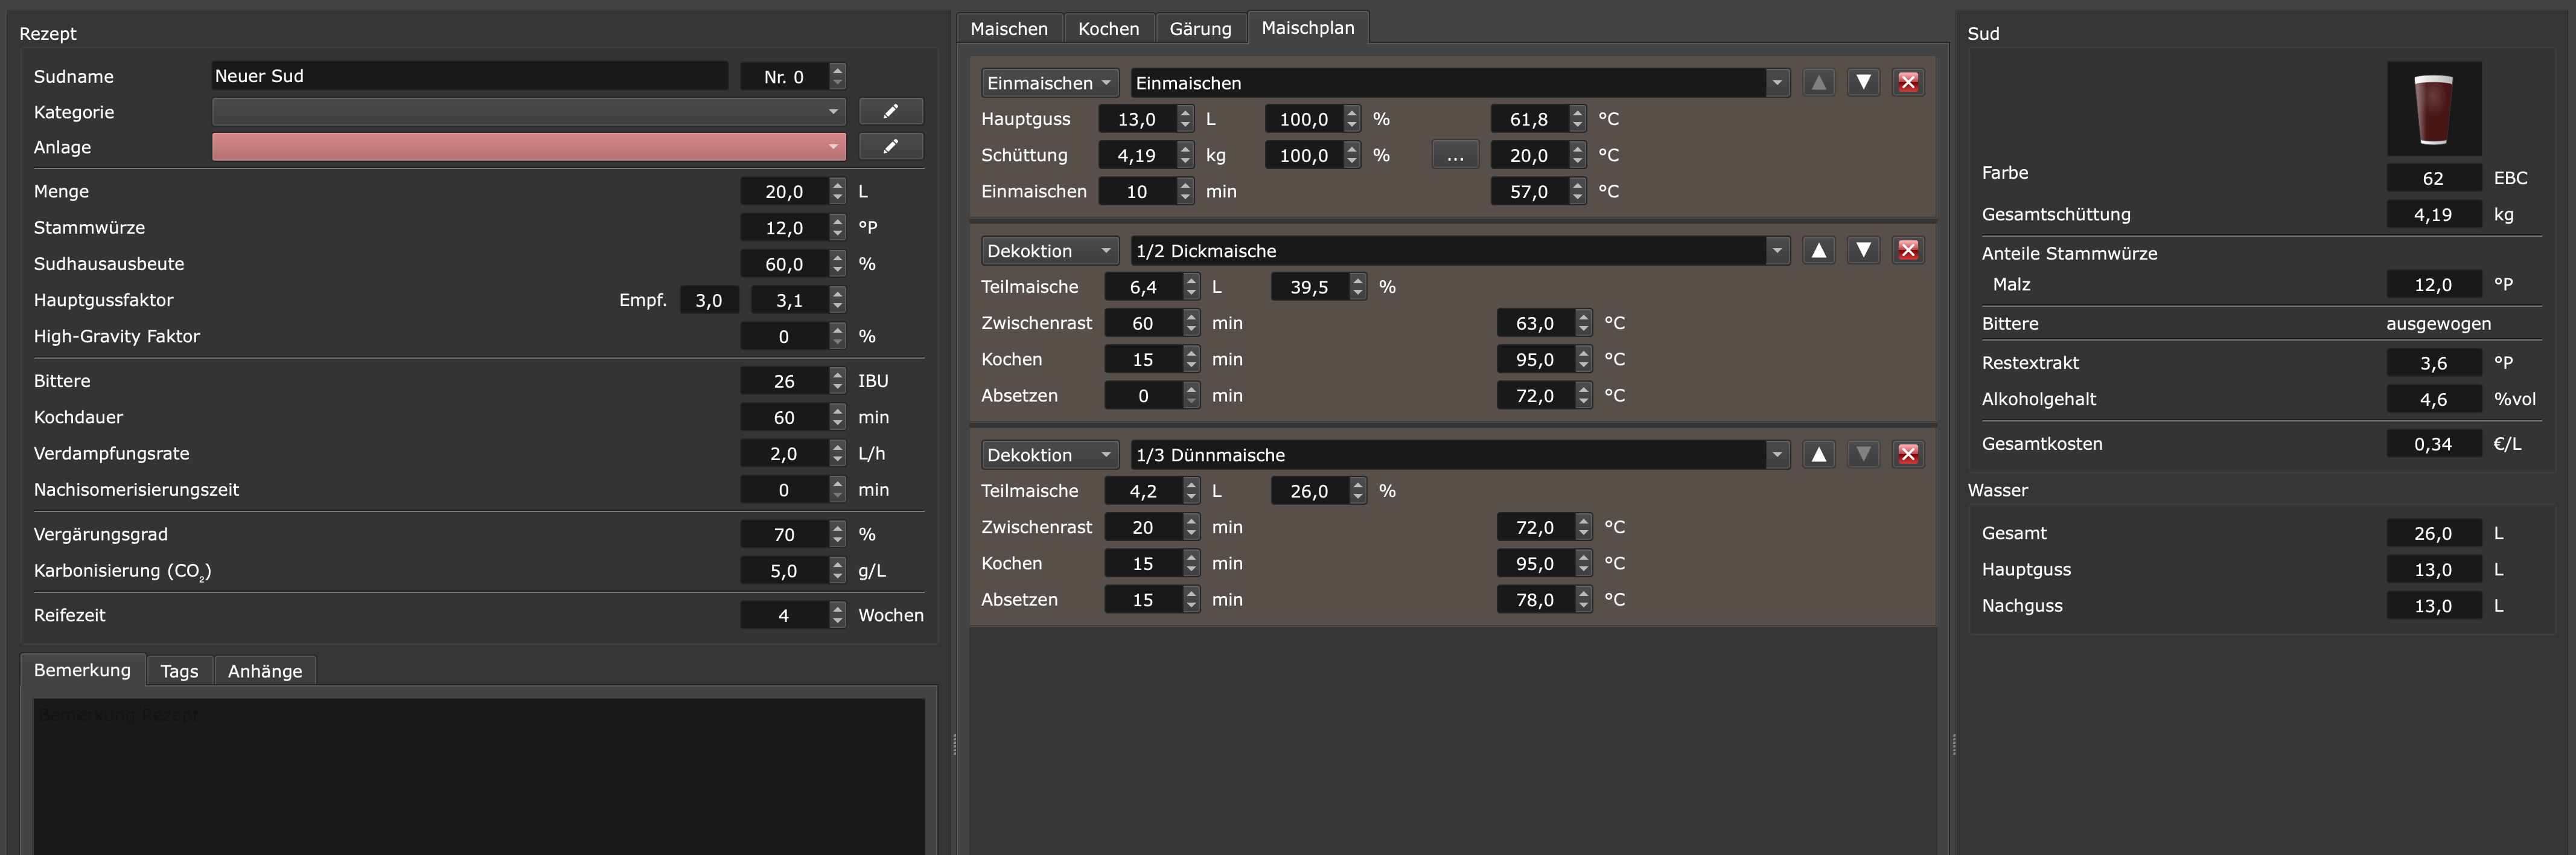The height and width of the screenshot is (855, 2576).
Task: Delete the 1/3 Dünnmaische step
Action: click(1907, 455)
